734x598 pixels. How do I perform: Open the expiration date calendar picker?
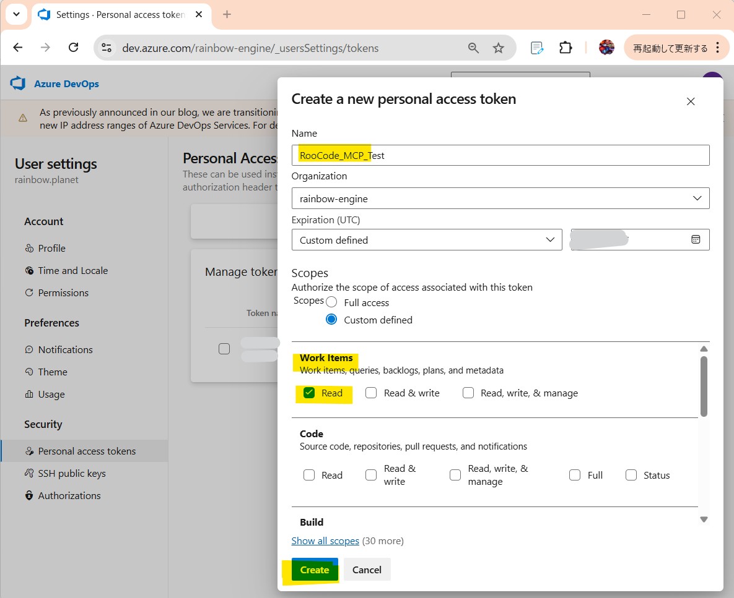[x=696, y=240]
